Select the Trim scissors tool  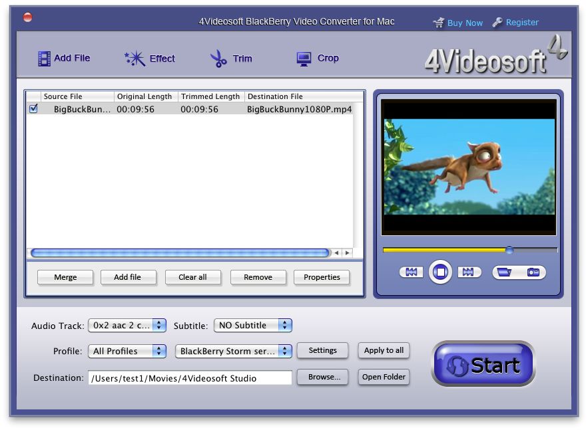click(x=218, y=58)
